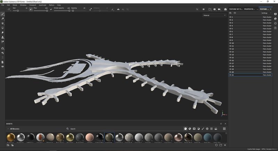Image resolution: width=278 pixels, height=151 pixels.
Task: Select the Material picker tool
Action: coord(3,42)
